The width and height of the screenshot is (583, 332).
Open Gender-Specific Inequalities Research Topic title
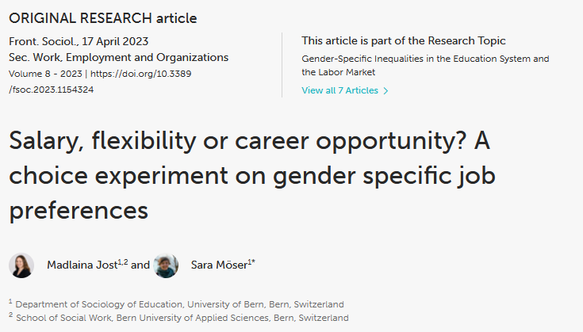tap(425, 65)
